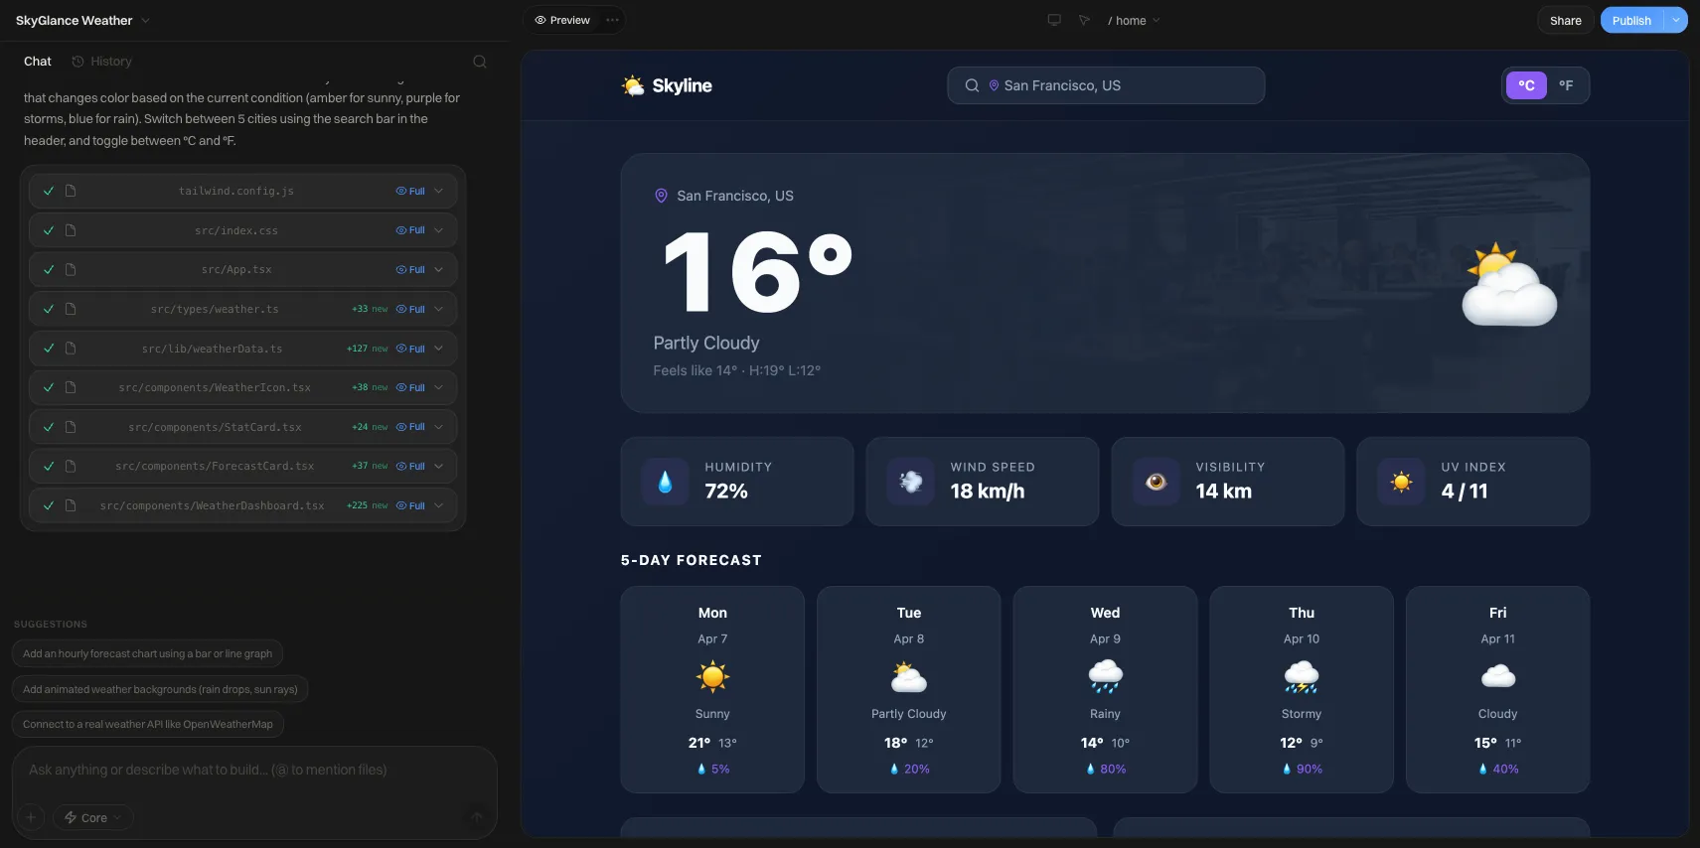Switch temperature units to °F
This screenshot has height=848, width=1700.
pyautogui.click(x=1566, y=85)
